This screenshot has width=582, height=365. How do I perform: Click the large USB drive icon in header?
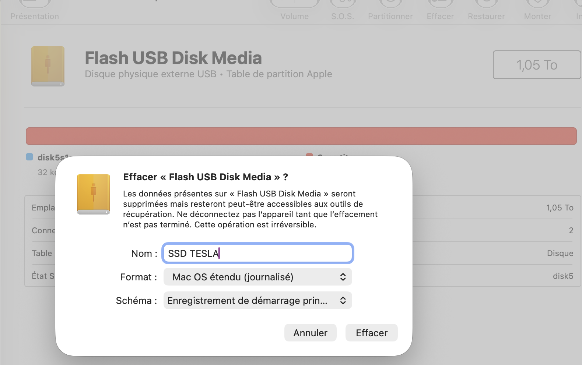pyautogui.click(x=48, y=66)
